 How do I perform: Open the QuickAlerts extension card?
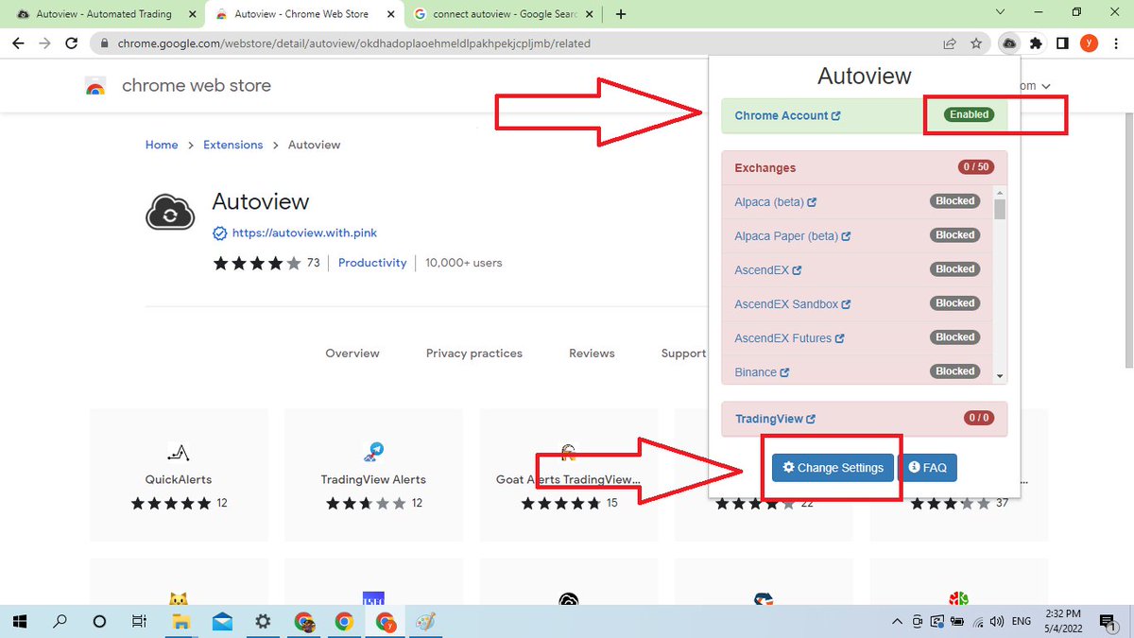pyautogui.click(x=179, y=474)
